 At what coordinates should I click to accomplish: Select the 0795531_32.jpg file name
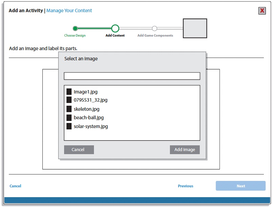[x=90, y=100]
